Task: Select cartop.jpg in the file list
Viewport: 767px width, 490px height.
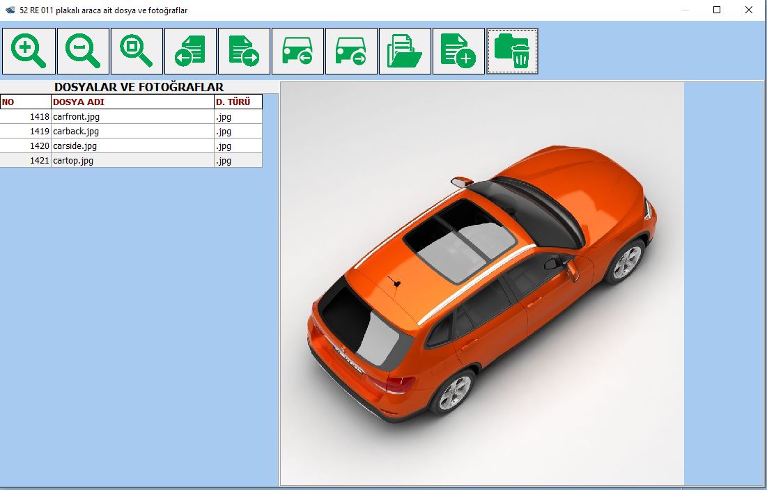Action: (x=132, y=161)
